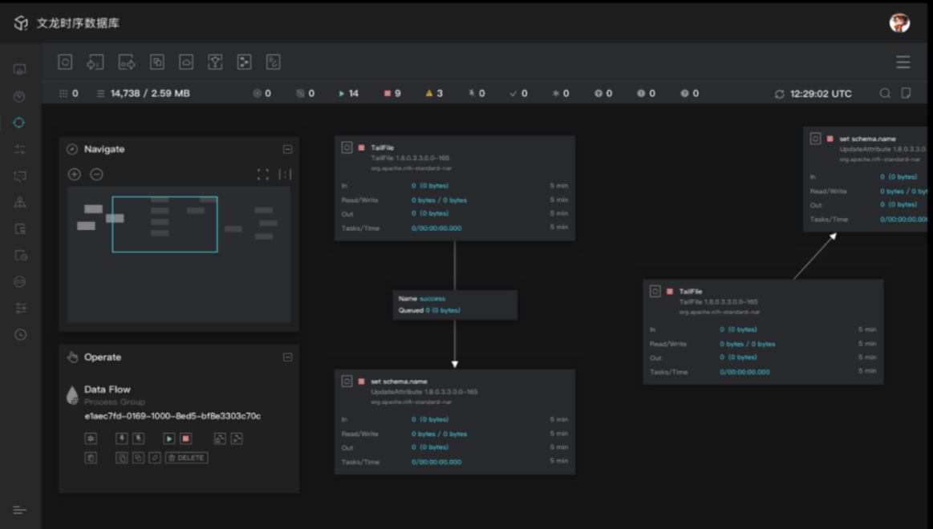Collapse the Navigate panel

tap(287, 149)
